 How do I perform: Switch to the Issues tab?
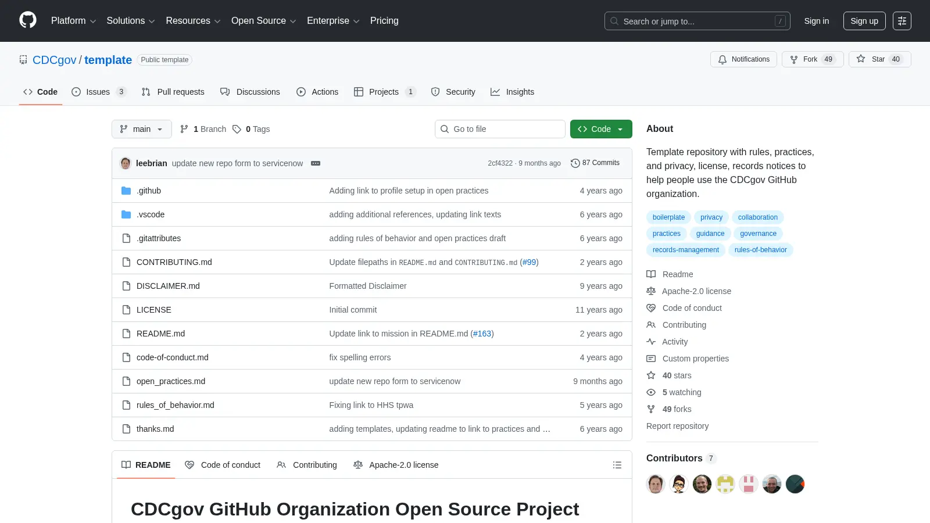[x=98, y=92]
